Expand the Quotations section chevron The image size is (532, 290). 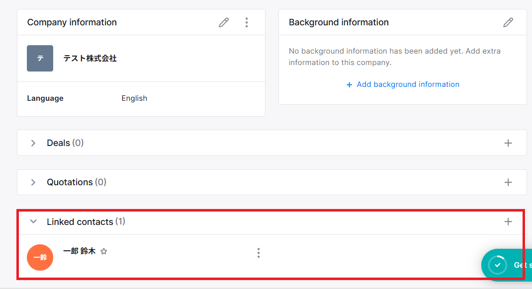coord(33,182)
